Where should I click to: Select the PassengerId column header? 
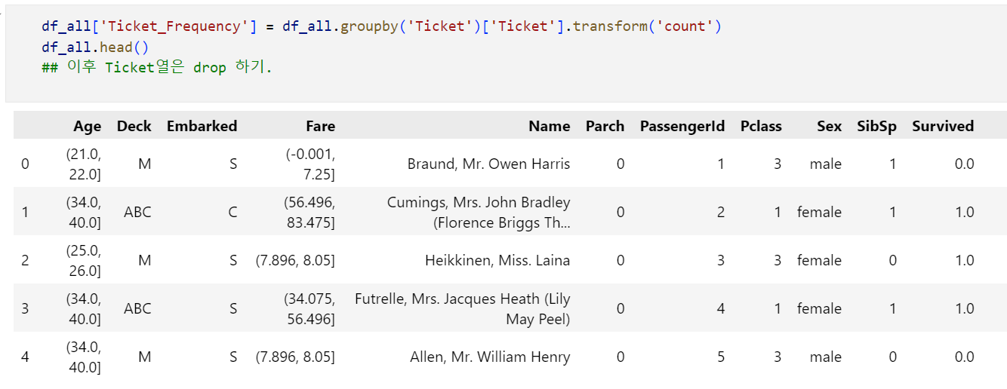point(682,126)
